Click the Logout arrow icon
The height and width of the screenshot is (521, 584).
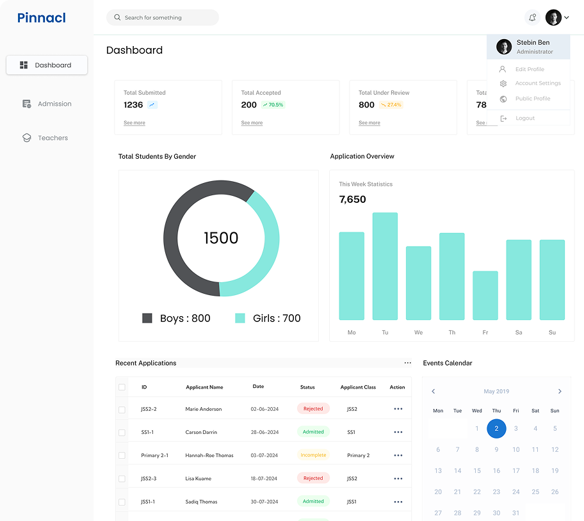(503, 118)
